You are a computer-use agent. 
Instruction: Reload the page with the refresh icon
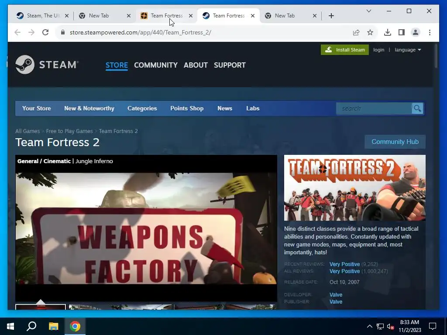click(x=45, y=32)
